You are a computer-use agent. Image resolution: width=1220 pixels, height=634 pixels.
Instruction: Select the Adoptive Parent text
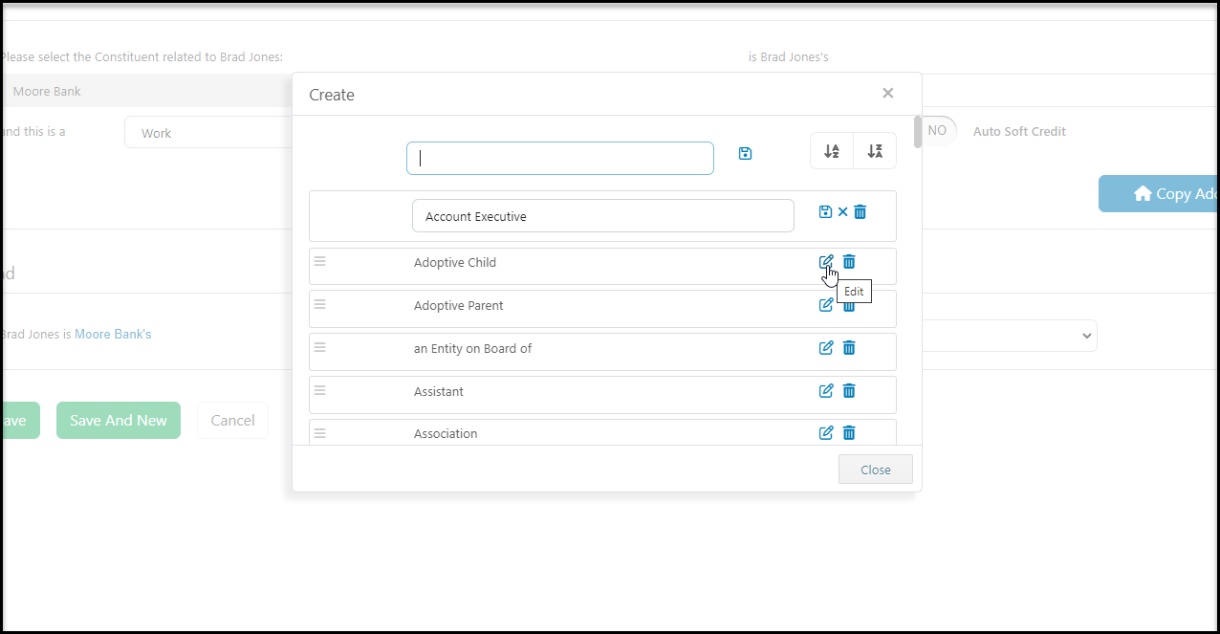point(459,305)
